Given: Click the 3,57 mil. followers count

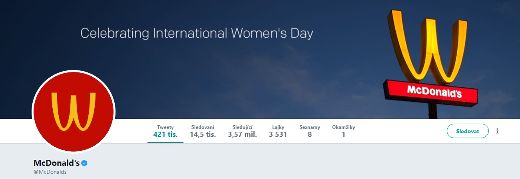Looking at the screenshot, I should [242, 134].
